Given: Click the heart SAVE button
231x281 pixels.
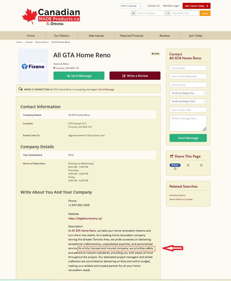Looking at the screenshot, I should [155, 54].
